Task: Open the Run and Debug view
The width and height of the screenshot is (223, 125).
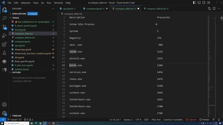Action: (4, 35)
